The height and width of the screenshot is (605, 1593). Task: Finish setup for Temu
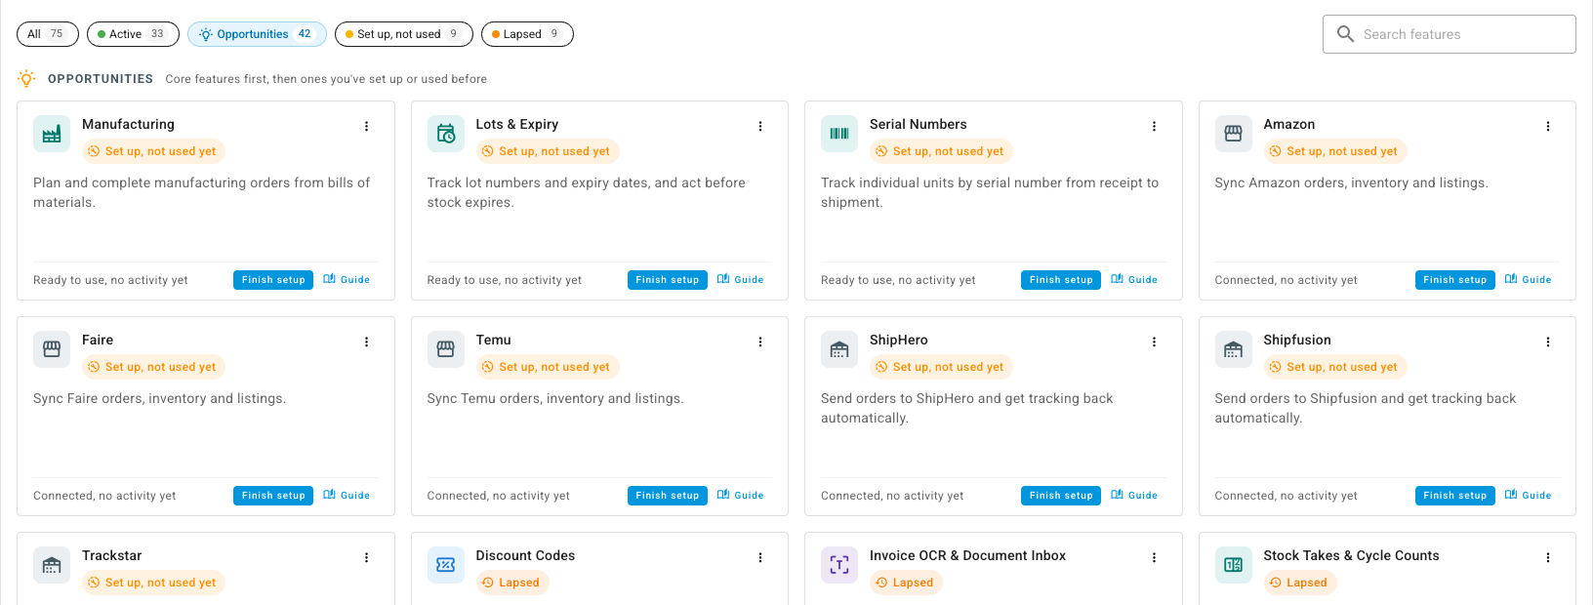pyautogui.click(x=668, y=496)
